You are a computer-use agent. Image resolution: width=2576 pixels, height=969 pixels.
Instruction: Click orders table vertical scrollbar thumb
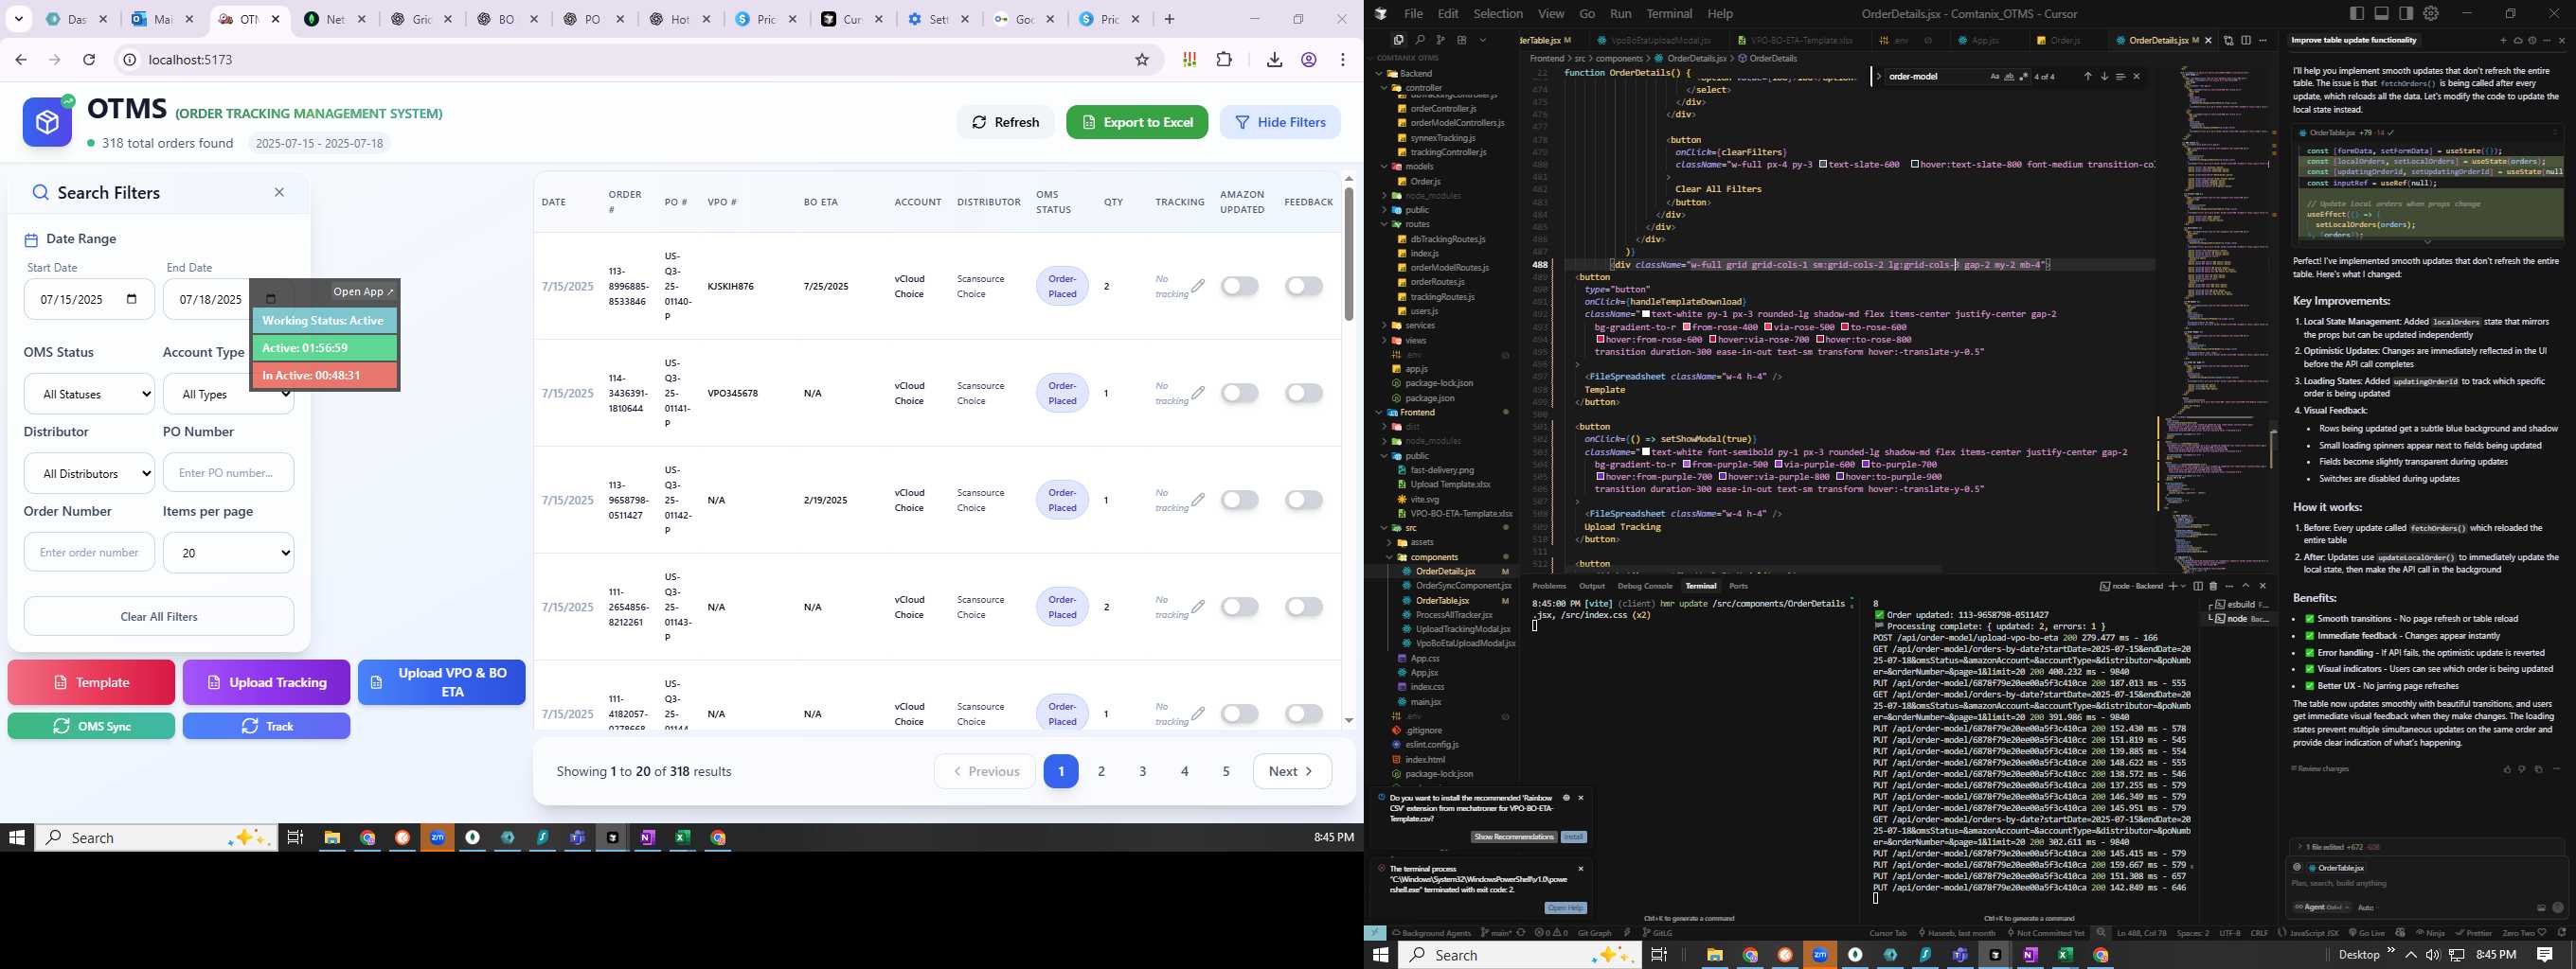[1348, 254]
